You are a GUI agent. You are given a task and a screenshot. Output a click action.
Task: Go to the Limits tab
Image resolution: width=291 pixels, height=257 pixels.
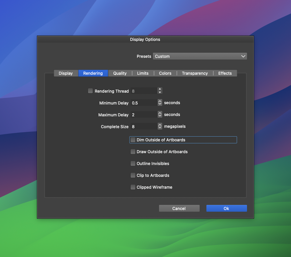pos(143,73)
